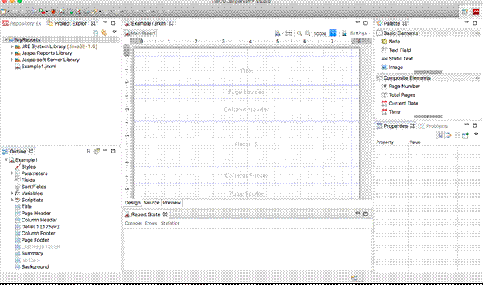Click link with editor icon in Project Explorer

coord(104,33)
